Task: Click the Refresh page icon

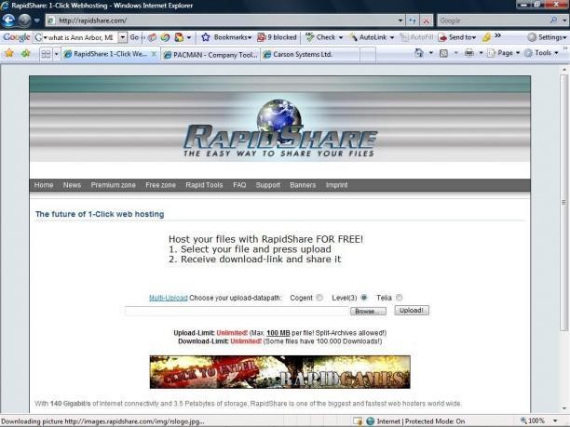Action: tap(413, 20)
